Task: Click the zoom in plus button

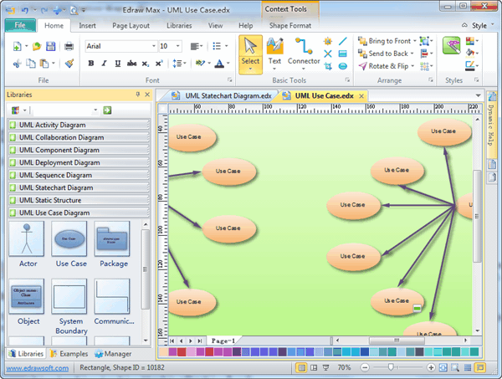Action: 431,367
